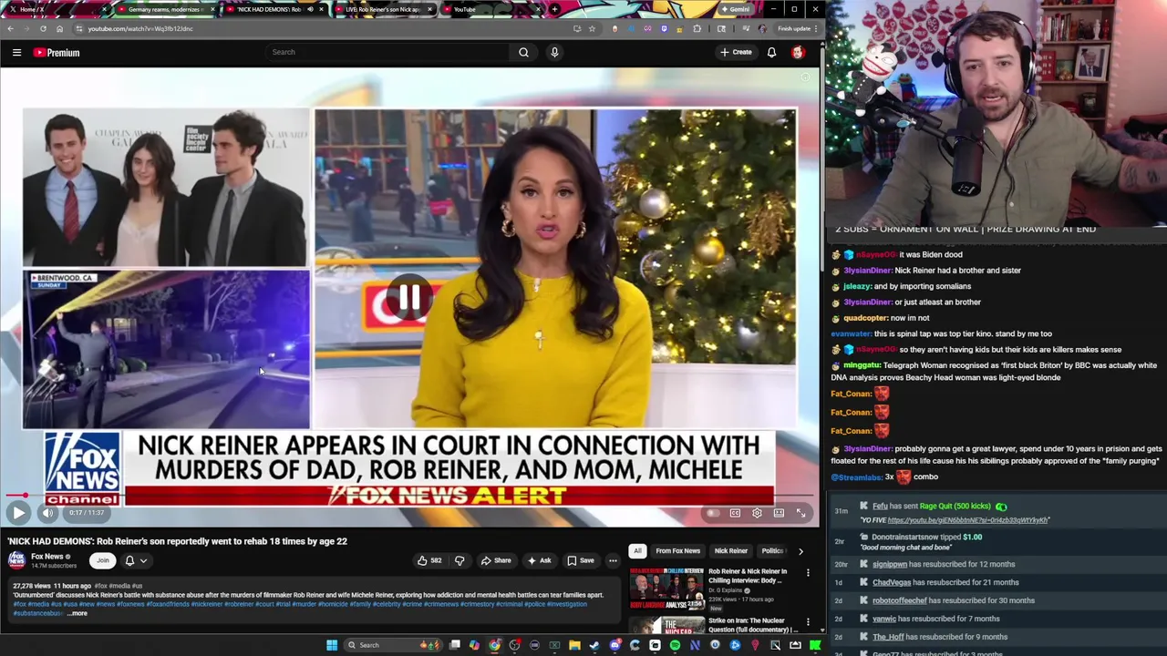This screenshot has height=656, width=1167.
Task: Mute the video player volume
Action: coord(47,513)
